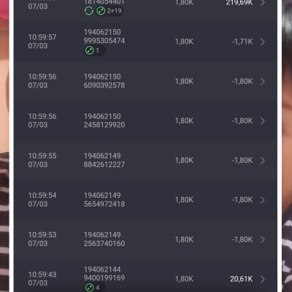292x292 pixels.
Task: Open chevron for the 10:59:55 row
Action: (x=263, y=161)
